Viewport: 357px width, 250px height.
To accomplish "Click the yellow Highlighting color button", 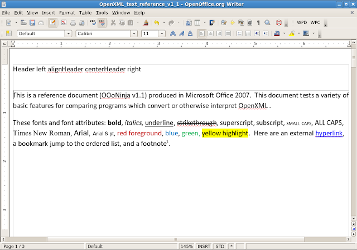I will [x=291, y=33].
